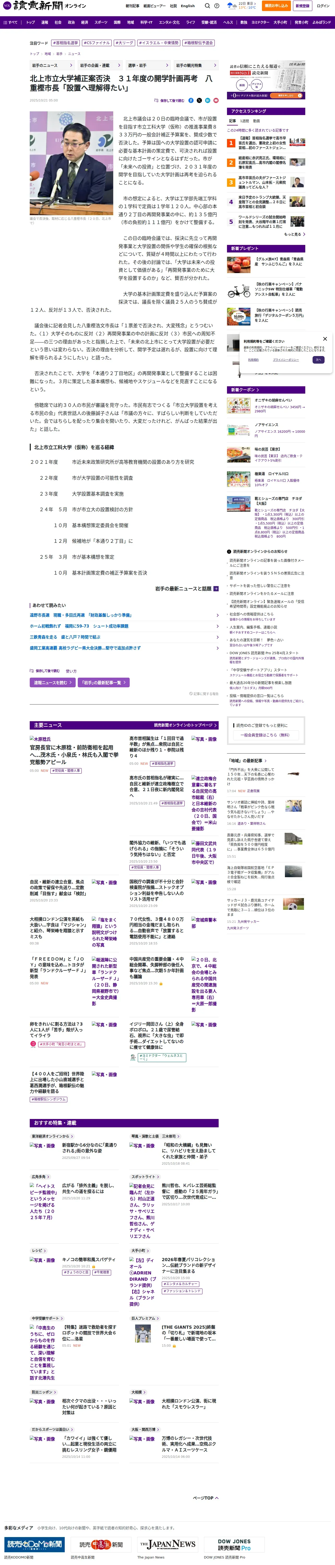335x1565 pixels.
Task: Switch ranking to the 1週間 tab
Action: [244, 121]
